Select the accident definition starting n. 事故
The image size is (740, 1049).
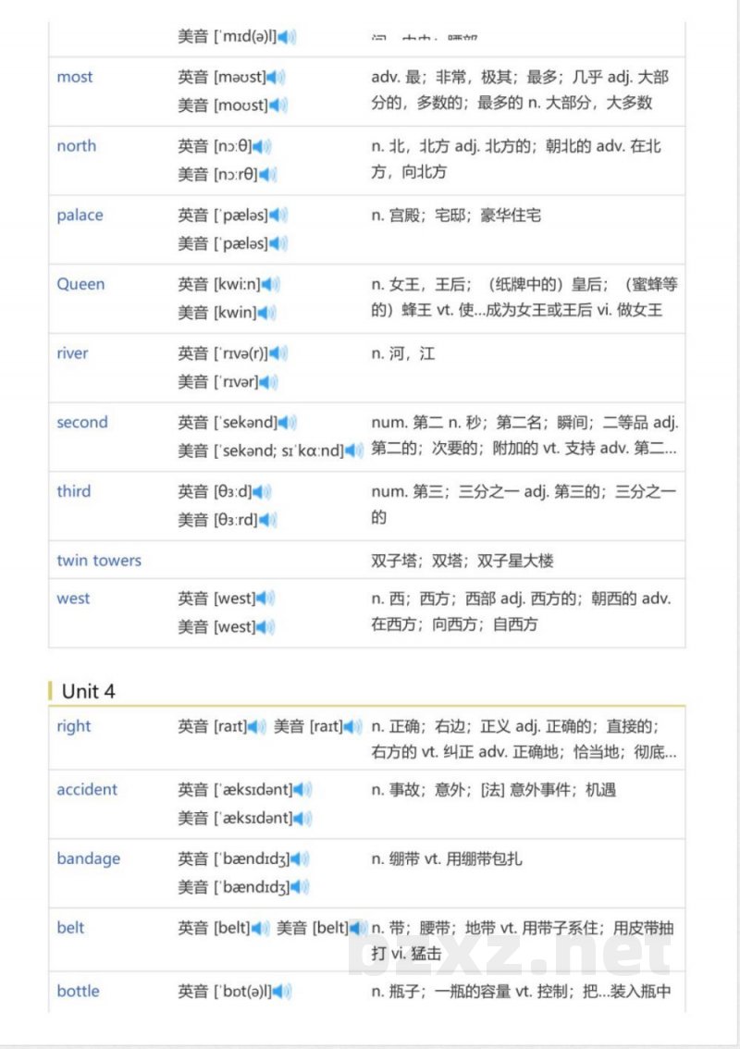click(494, 790)
